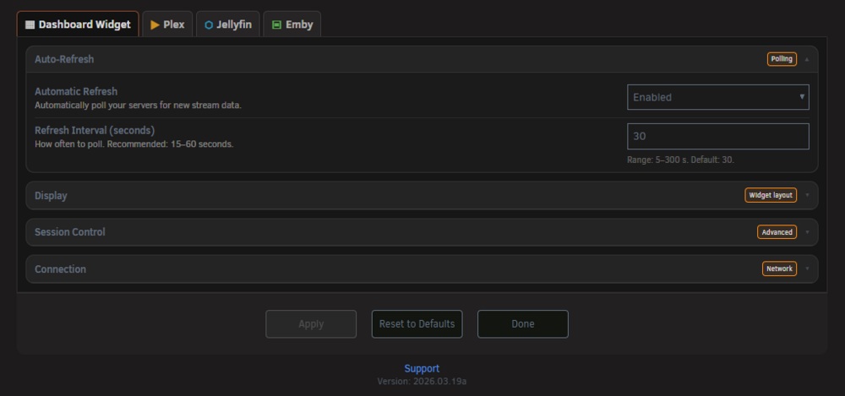Expand the Display section
Image resolution: width=845 pixels, height=396 pixels.
pos(422,195)
